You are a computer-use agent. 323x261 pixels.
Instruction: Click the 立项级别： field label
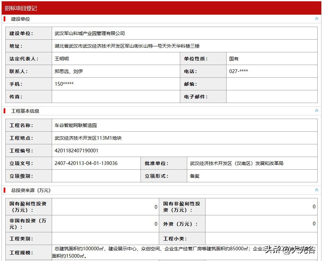tap(21, 176)
